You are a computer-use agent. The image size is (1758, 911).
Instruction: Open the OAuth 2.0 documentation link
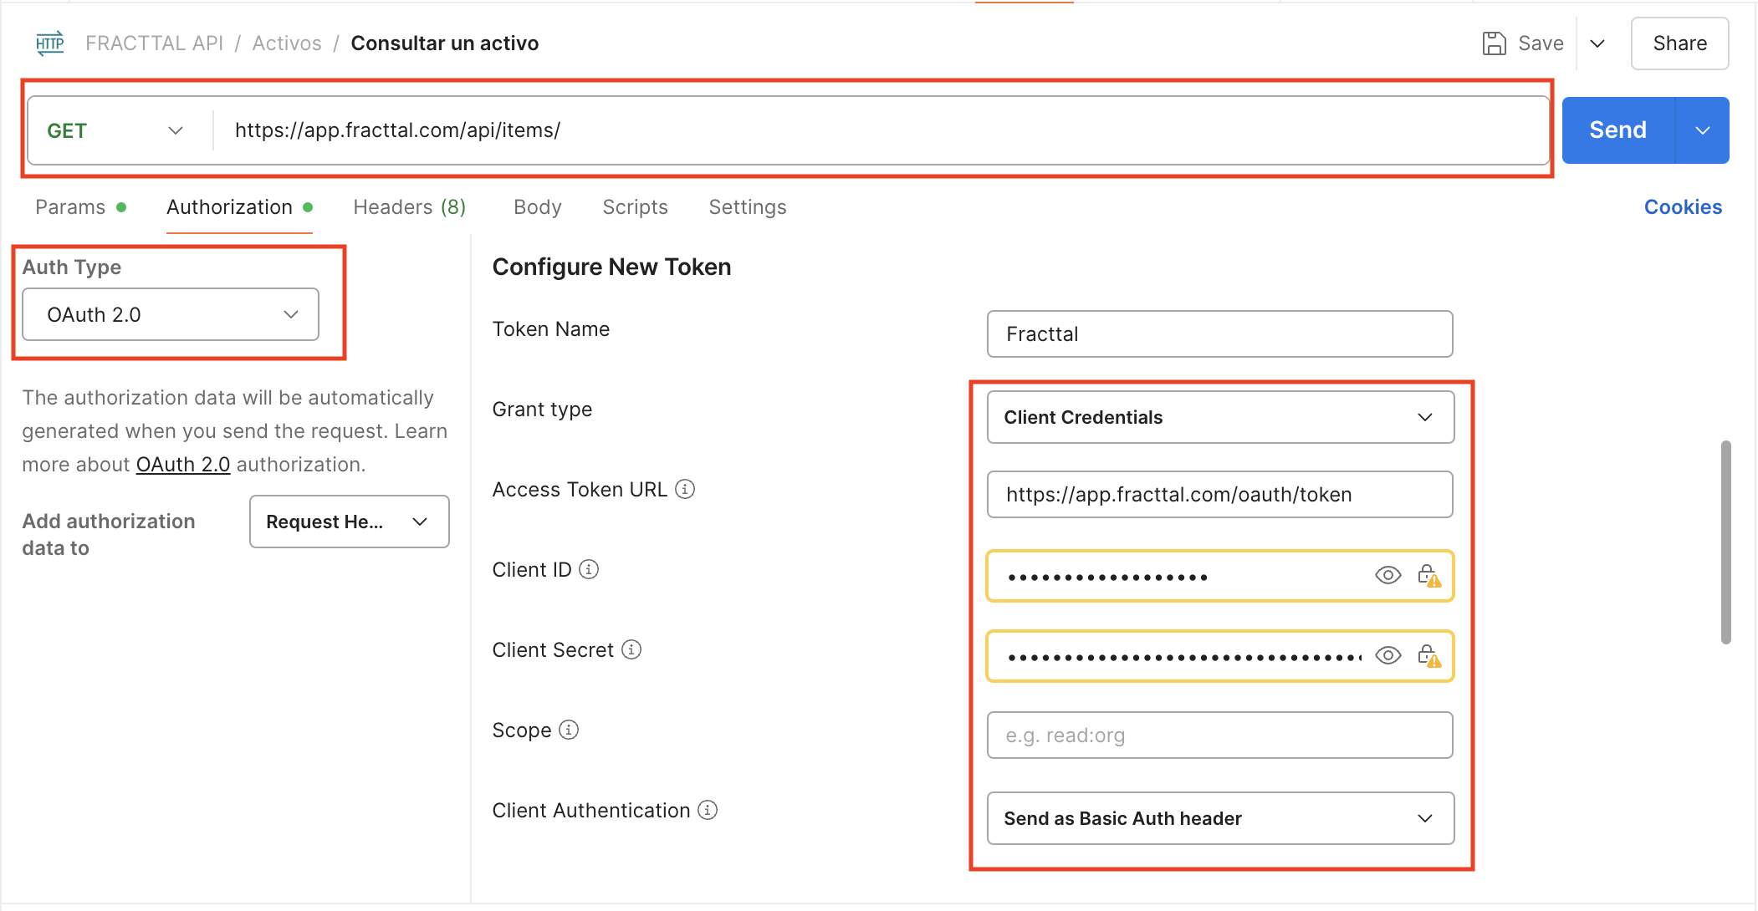point(183,464)
